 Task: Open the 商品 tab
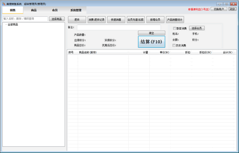(34, 10)
